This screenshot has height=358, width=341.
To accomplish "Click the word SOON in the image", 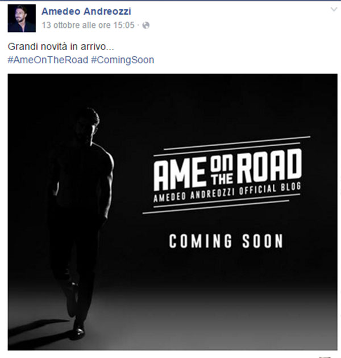I will [x=263, y=241].
